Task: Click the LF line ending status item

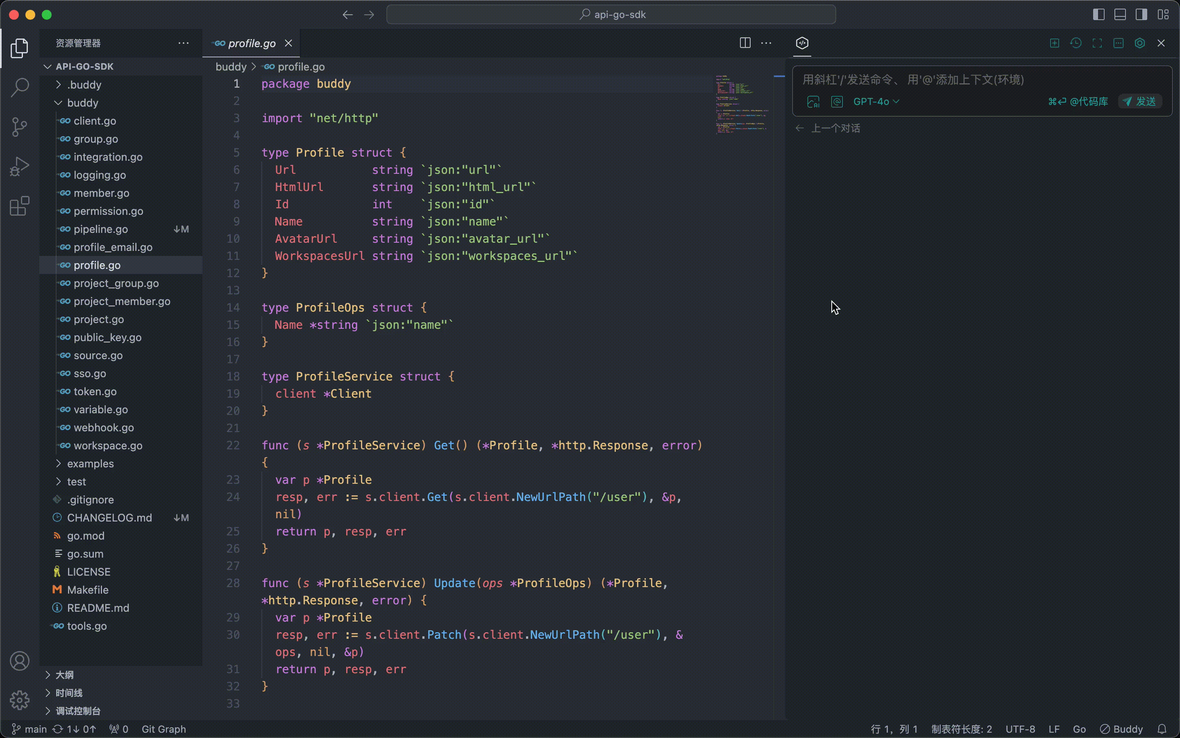Action: [1054, 729]
